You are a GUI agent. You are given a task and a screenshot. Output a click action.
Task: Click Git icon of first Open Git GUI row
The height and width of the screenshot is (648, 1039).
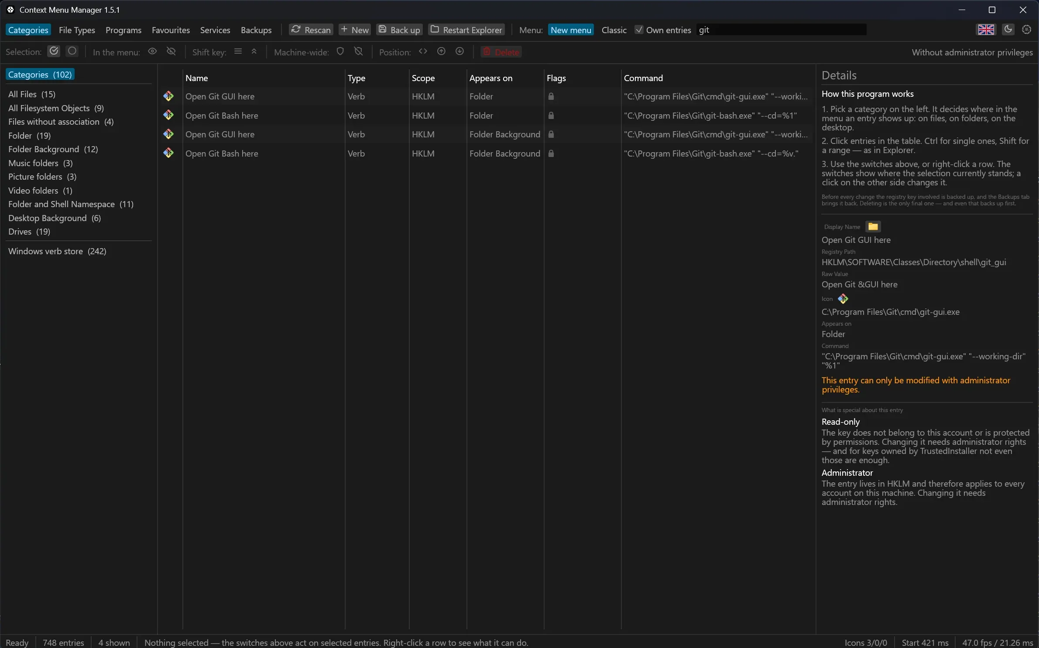point(168,96)
